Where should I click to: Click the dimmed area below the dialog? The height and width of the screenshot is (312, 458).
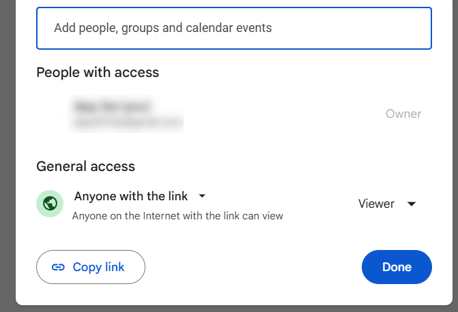click(232, 309)
